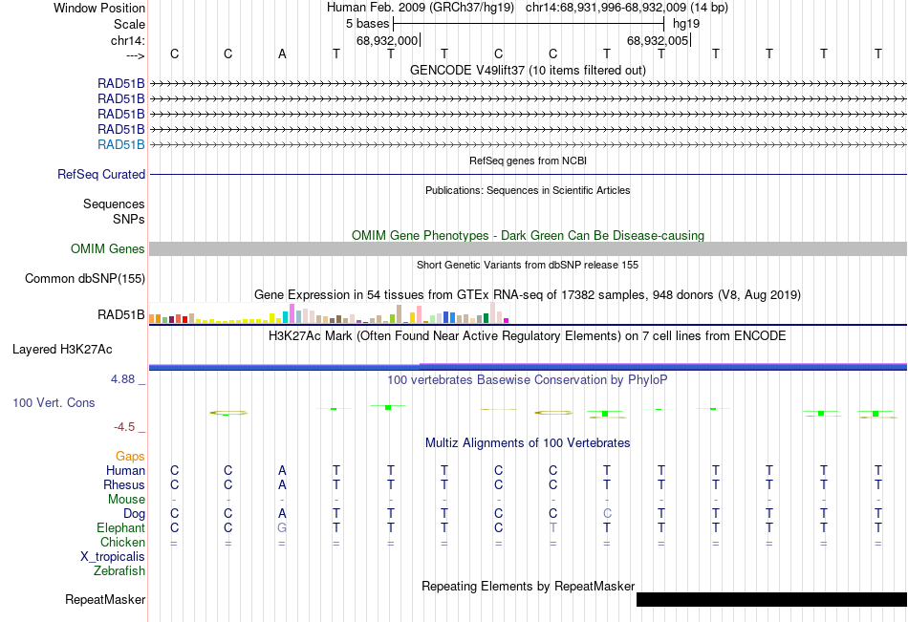The height and width of the screenshot is (622, 908).
Task: Click the RAD51B label beside the GTEx bar chart
Action: 121,314
